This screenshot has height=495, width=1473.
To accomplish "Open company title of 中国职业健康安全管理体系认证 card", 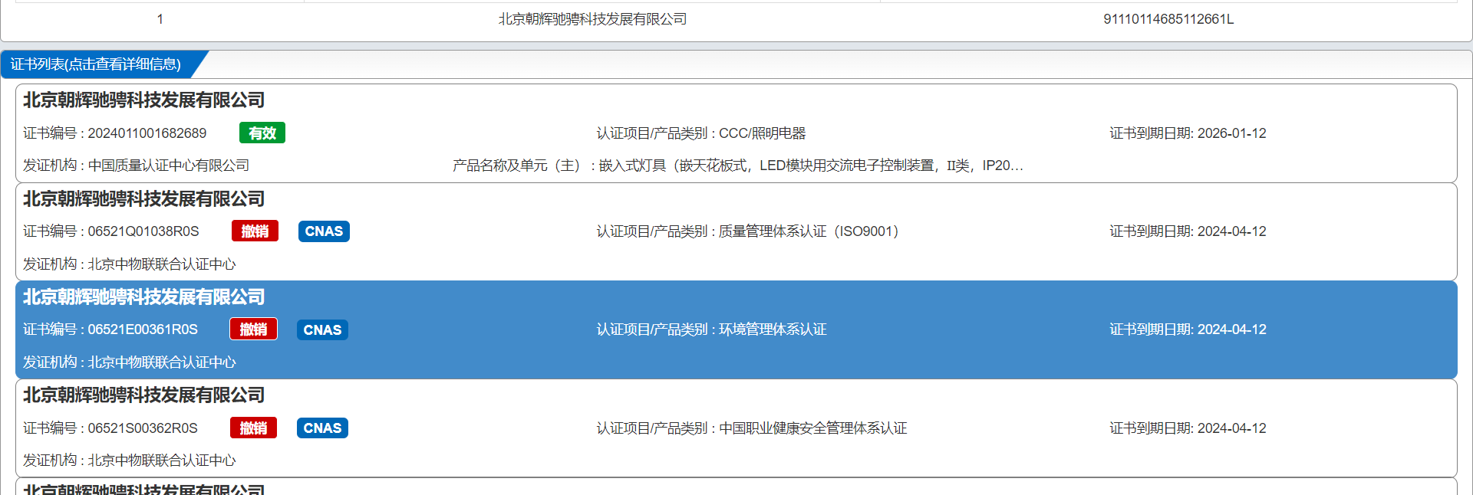I will [x=144, y=395].
